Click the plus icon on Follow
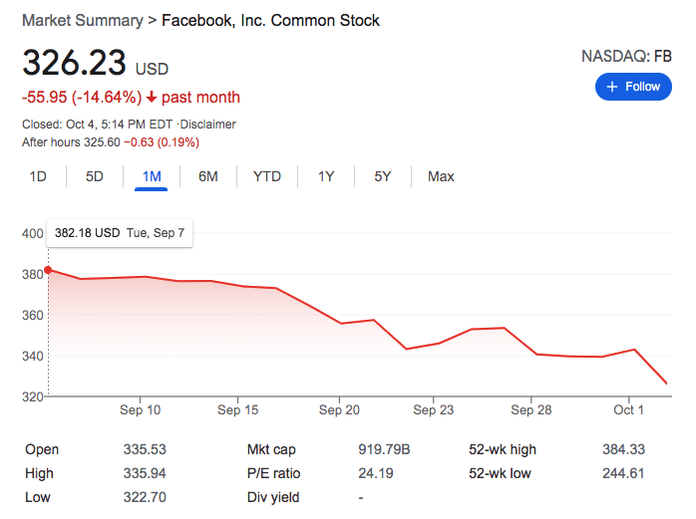 click(x=613, y=87)
